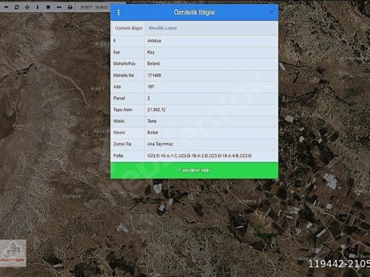Click the locate/crosshair target icon
Viewport: 370px width, 277px height.
27,7
